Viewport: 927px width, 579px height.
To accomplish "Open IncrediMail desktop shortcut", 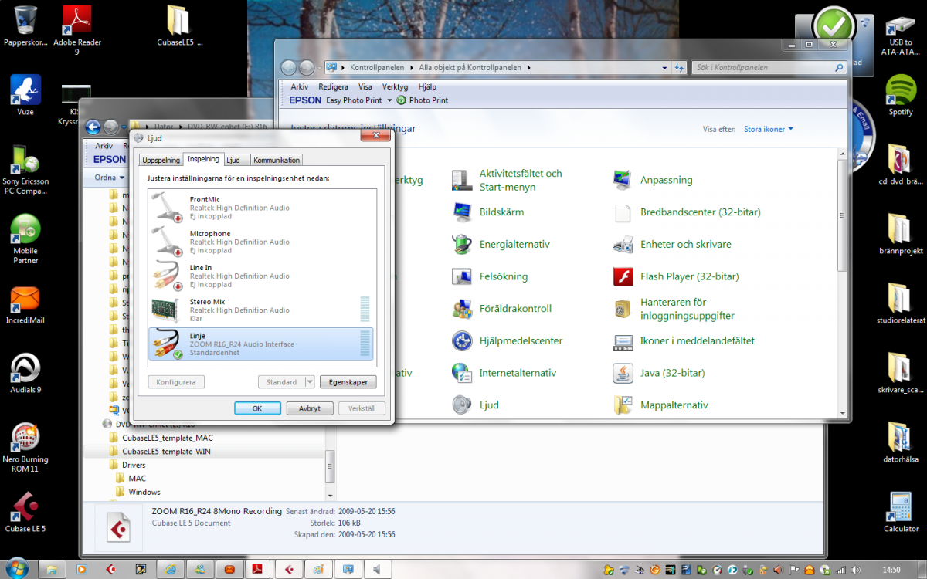I will click(x=25, y=305).
